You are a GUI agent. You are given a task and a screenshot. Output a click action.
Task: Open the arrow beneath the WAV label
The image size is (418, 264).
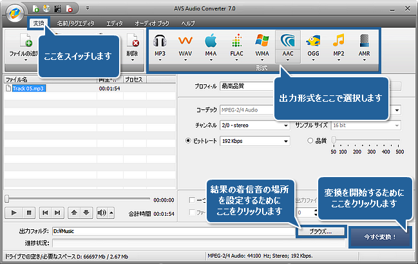185,61
